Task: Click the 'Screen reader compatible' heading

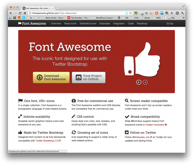Action: 149,101
